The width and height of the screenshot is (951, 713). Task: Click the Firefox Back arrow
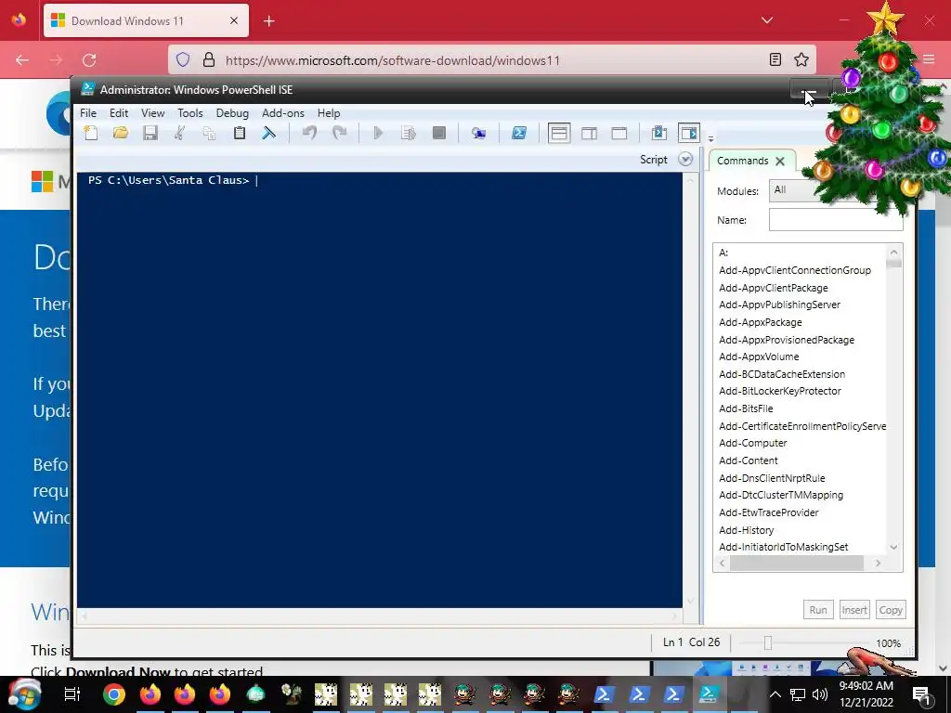[x=22, y=60]
